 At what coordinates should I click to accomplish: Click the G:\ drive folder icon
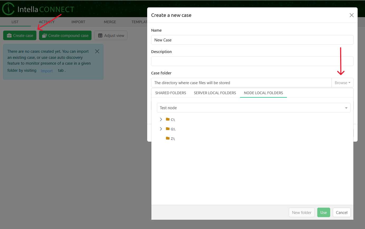pos(167,129)
